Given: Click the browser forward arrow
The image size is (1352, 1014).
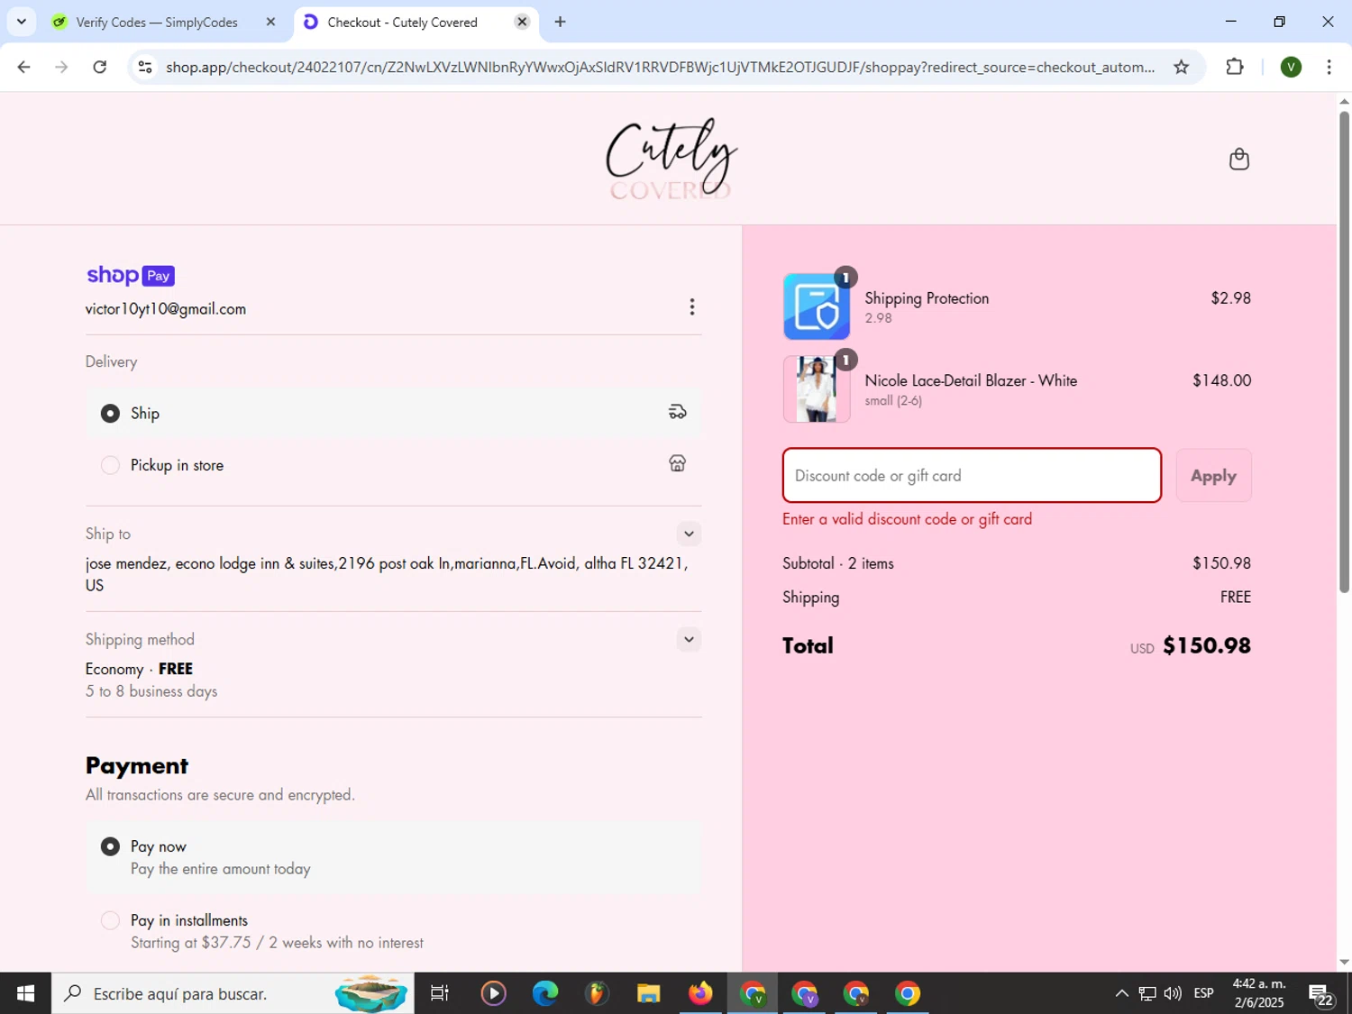Looking at the screenshot, I should point(61,67).
